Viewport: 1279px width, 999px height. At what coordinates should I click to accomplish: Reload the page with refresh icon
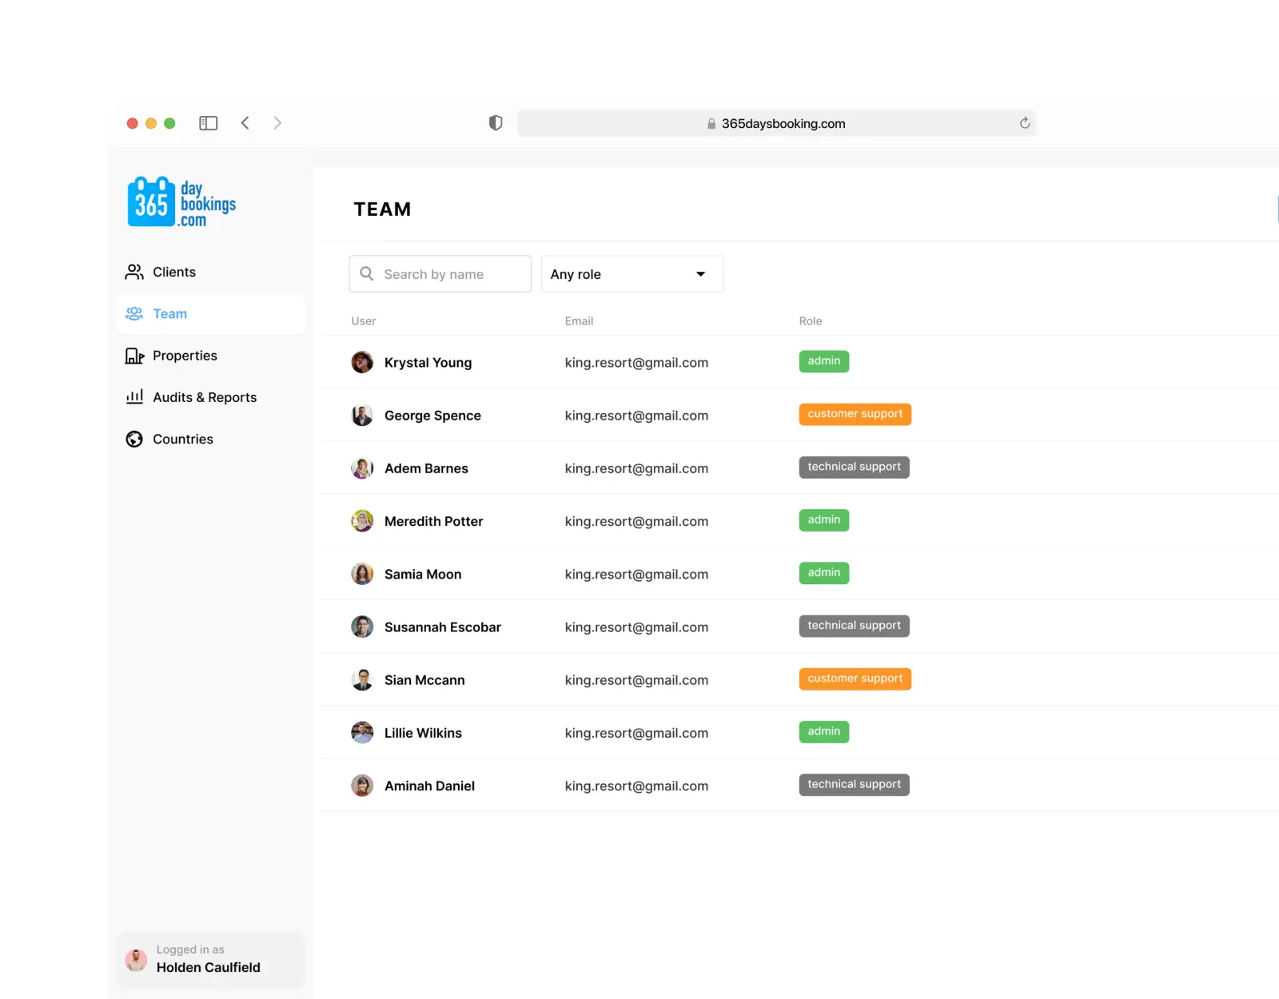(x=1025, y=123)
